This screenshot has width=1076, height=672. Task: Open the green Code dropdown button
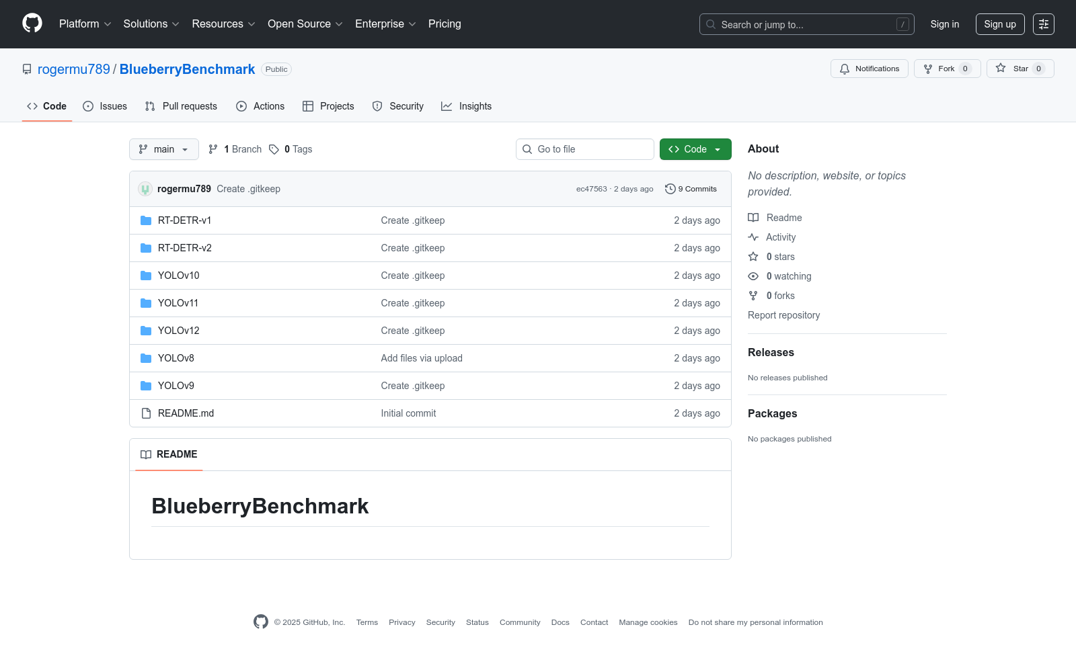(x=695, y=149)
